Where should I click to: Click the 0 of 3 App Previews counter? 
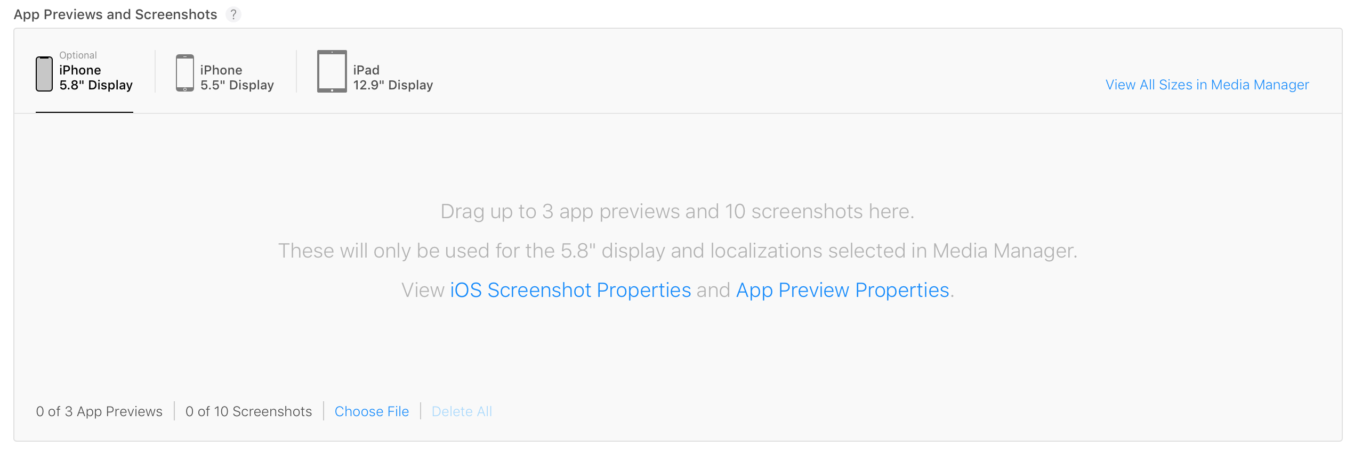(99, 411)
